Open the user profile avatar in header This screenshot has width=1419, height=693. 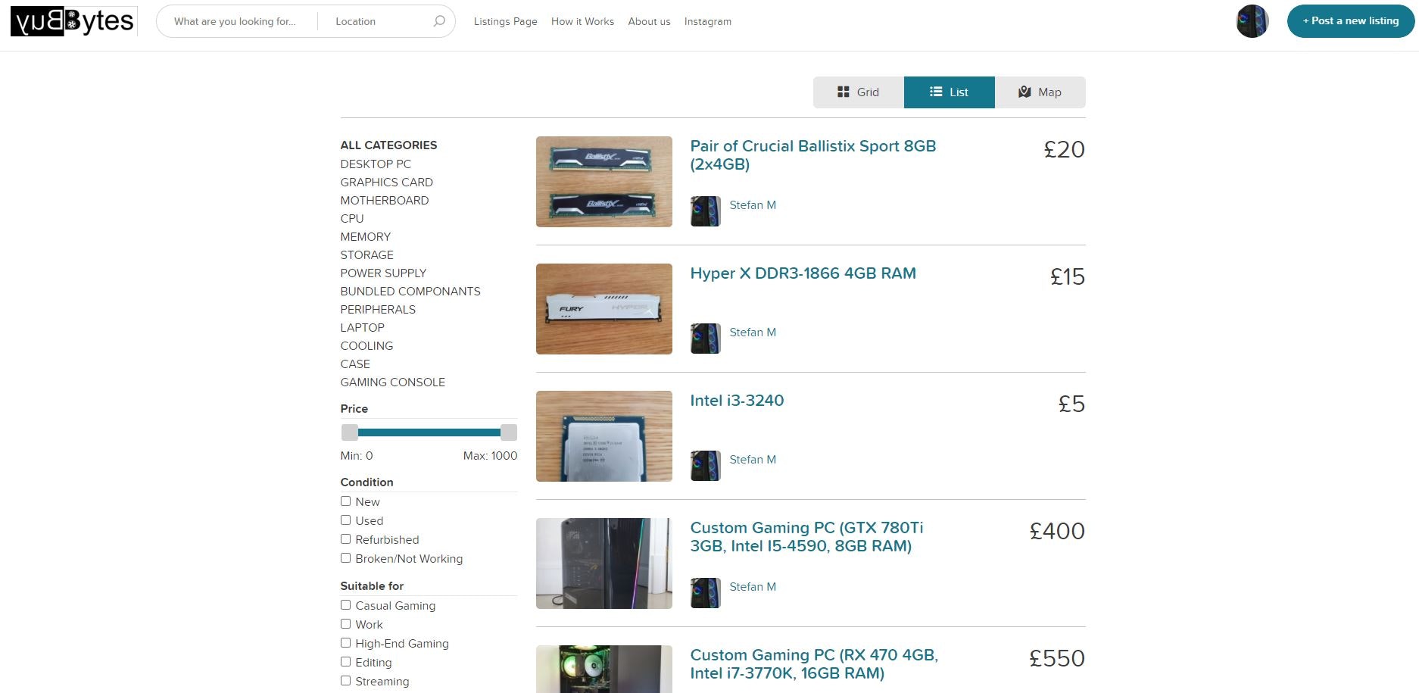pos(1252,21)
